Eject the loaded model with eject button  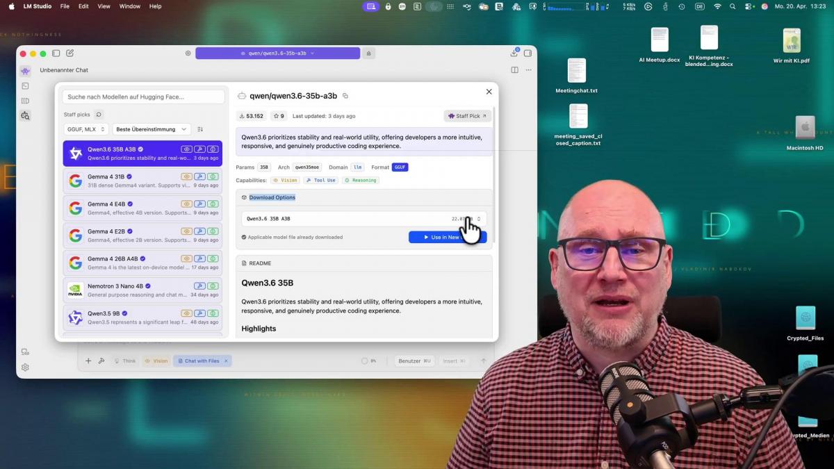click(368, 54)
